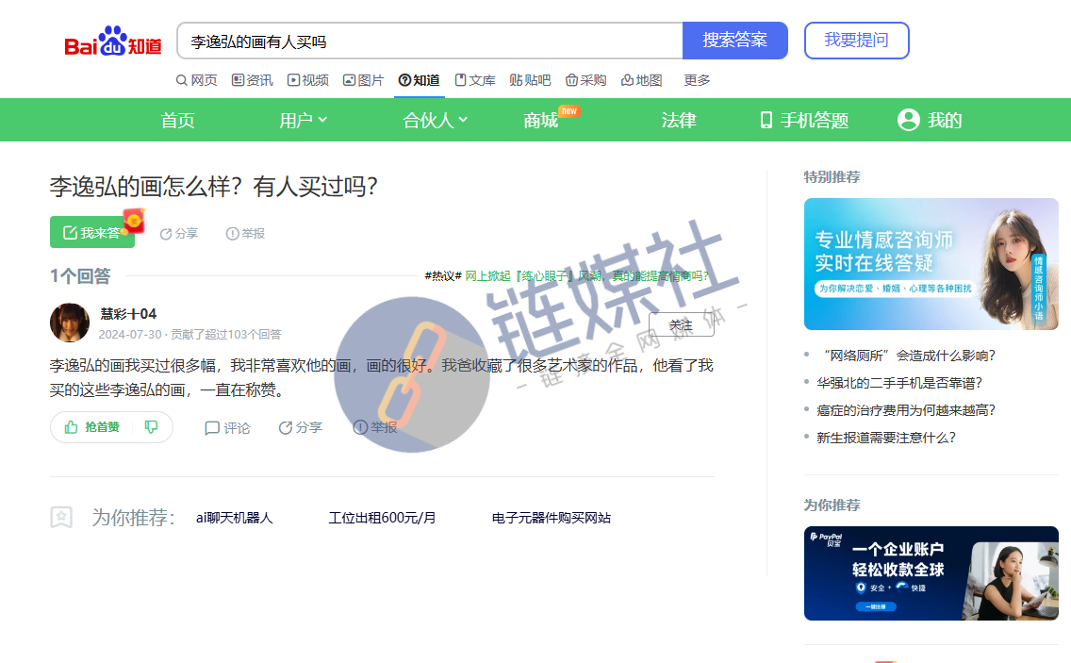Select the 视频 search category icon
Screen dimensions: 1071x663
pyautogui.click(x=293, y=80)
